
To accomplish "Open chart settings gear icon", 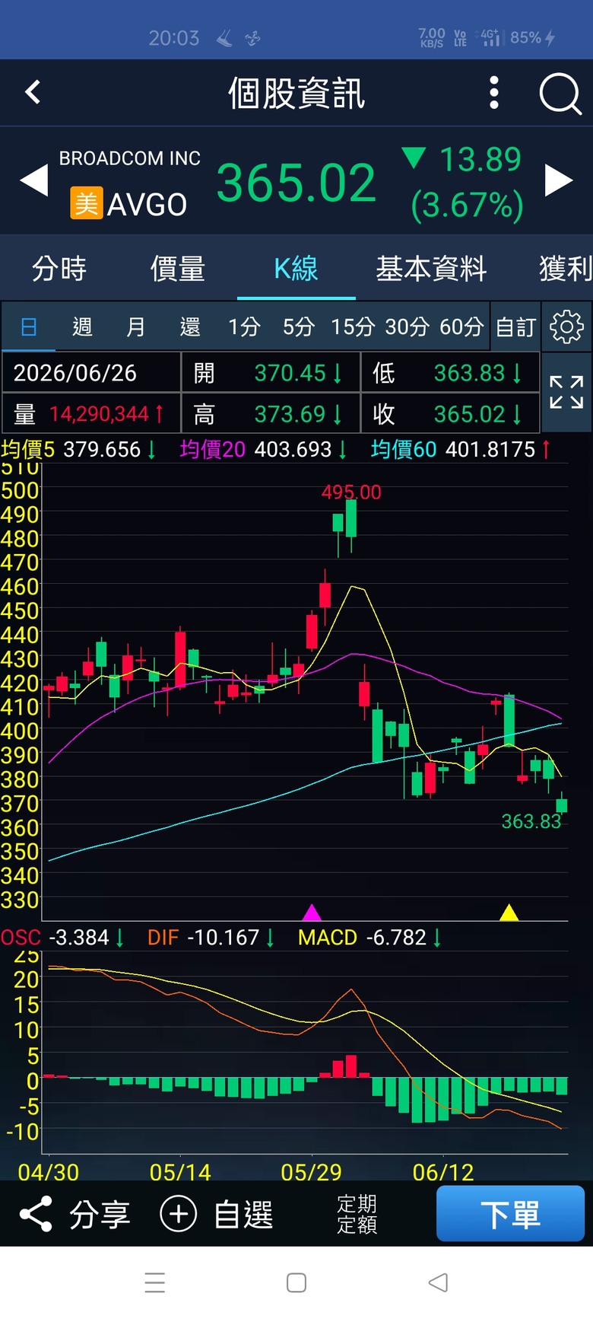I will (566, 327).
